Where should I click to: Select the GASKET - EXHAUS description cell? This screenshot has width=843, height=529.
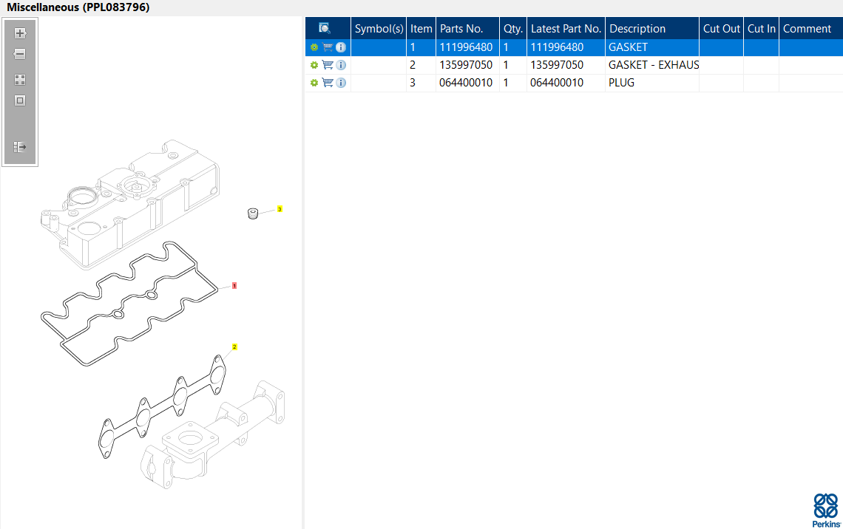pos(652,65)
